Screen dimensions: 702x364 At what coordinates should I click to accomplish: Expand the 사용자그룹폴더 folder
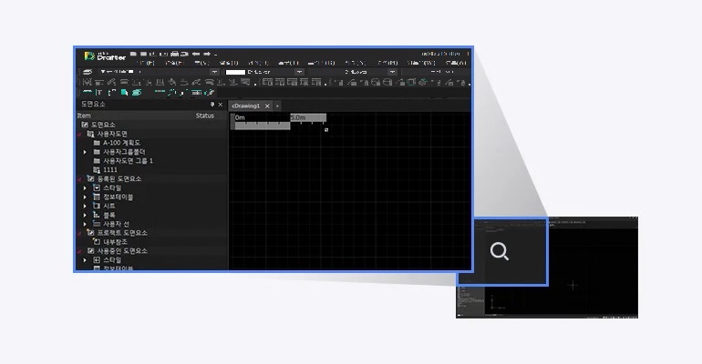click(x=85, y=151)
